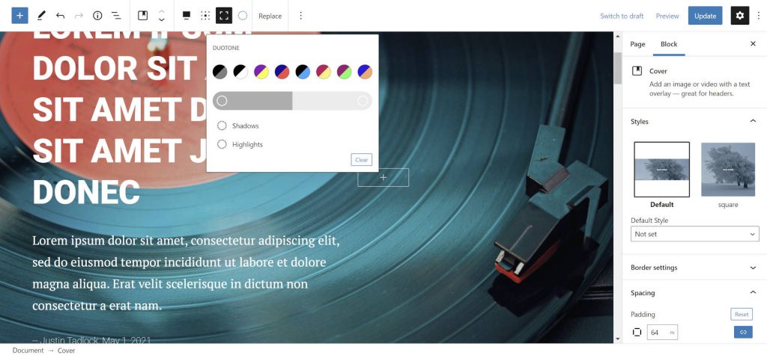The width and height of the screenshot is (767, 355).
Task: Open the document Details info icon
Action: (97, 16)
